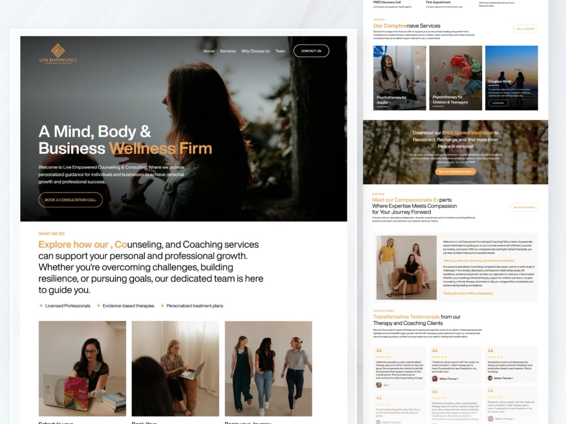566x424 pixels.
Task: Click star rating on Catherine testimonial card
Action: pyautogui.click(x=383, y=357)
